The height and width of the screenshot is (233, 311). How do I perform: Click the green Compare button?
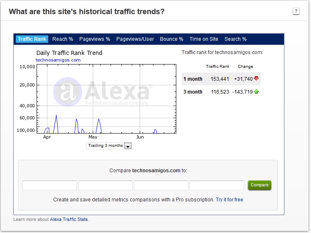tap(259, 185)
